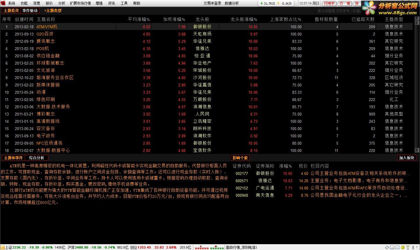Expand the >主题类型 filter

point(53,10)
